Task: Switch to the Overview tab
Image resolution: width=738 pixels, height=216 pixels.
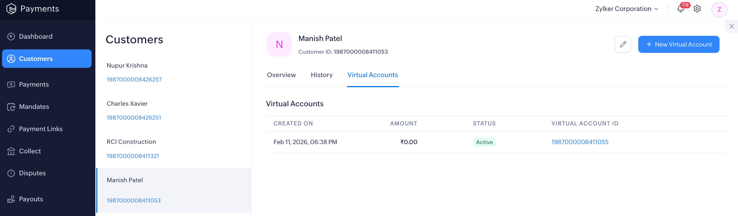Action: [281, 75]
